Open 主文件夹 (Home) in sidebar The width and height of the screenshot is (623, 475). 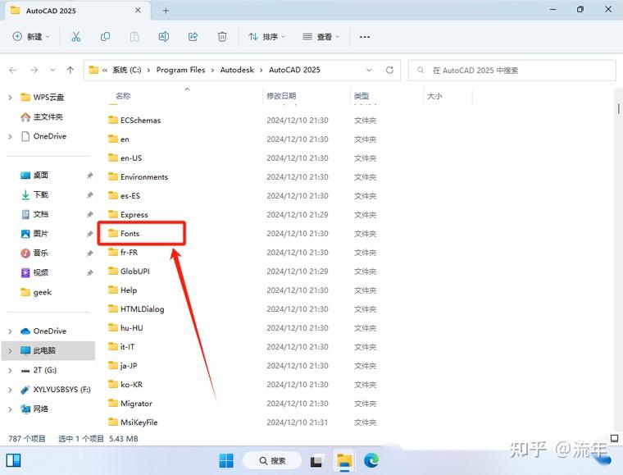pyautogui.click(x=42, y=116)
